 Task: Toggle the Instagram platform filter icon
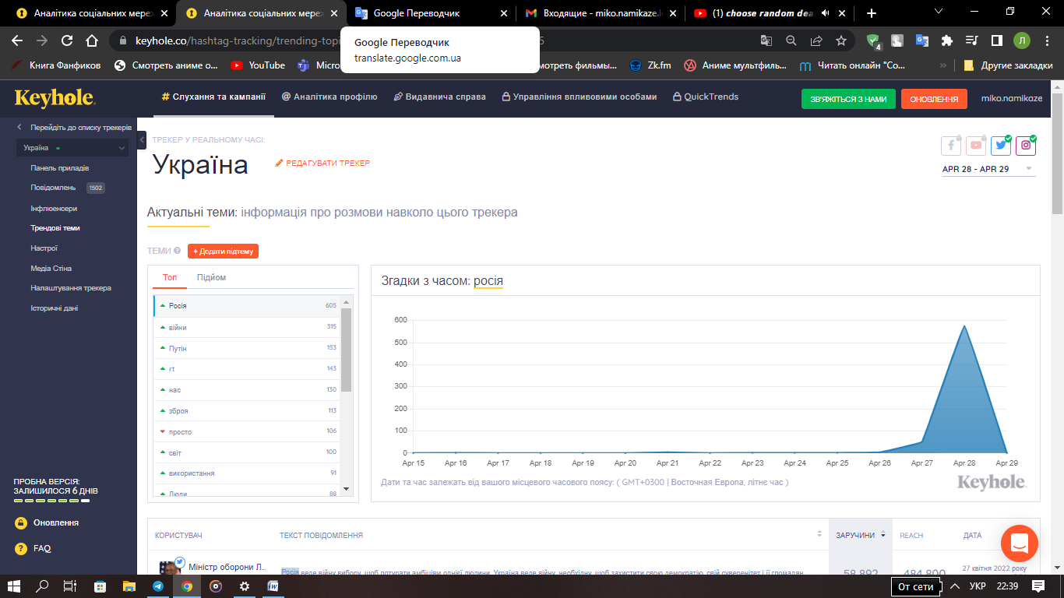point(1026,146)
